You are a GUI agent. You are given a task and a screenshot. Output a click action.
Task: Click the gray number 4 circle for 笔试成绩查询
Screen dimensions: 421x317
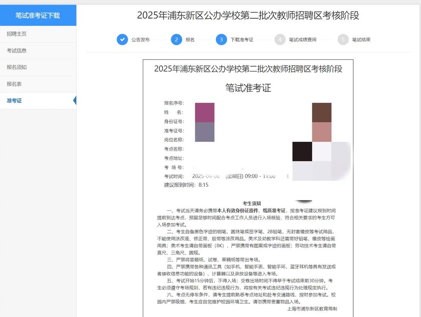pos(279,40)
